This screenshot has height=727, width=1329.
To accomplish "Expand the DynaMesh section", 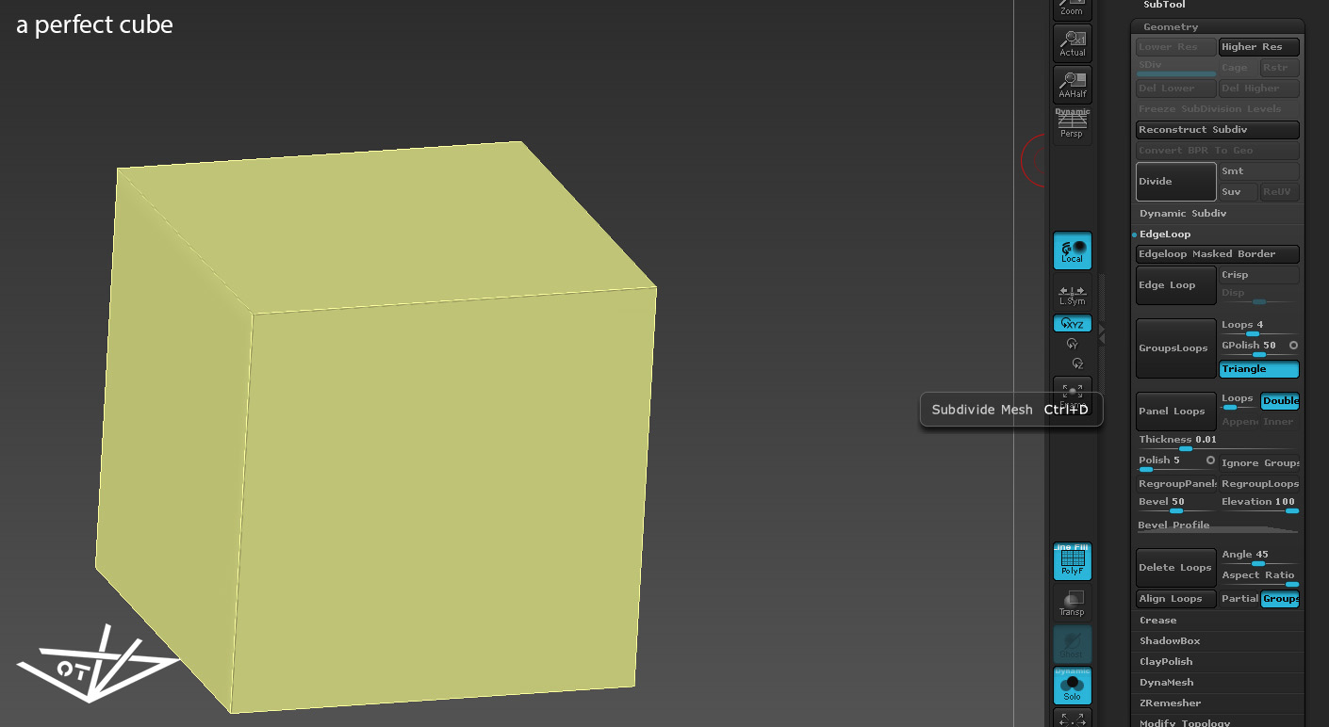I will click(1166, 683).
